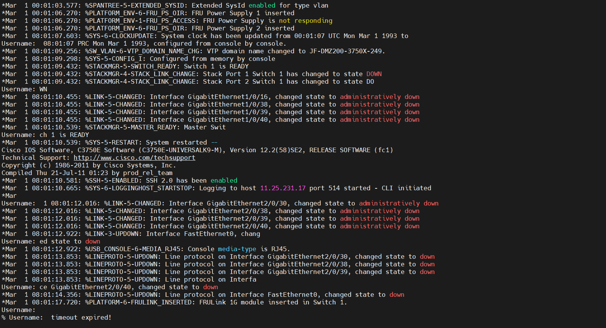Click the 'not responding' power supply warning
Image resolution: width=606 pixels, height=328 pixels.
coord(306,21)
